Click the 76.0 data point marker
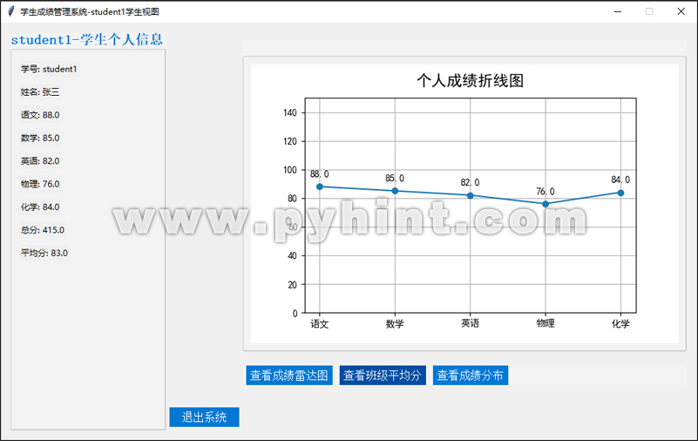 click(546, 204)
